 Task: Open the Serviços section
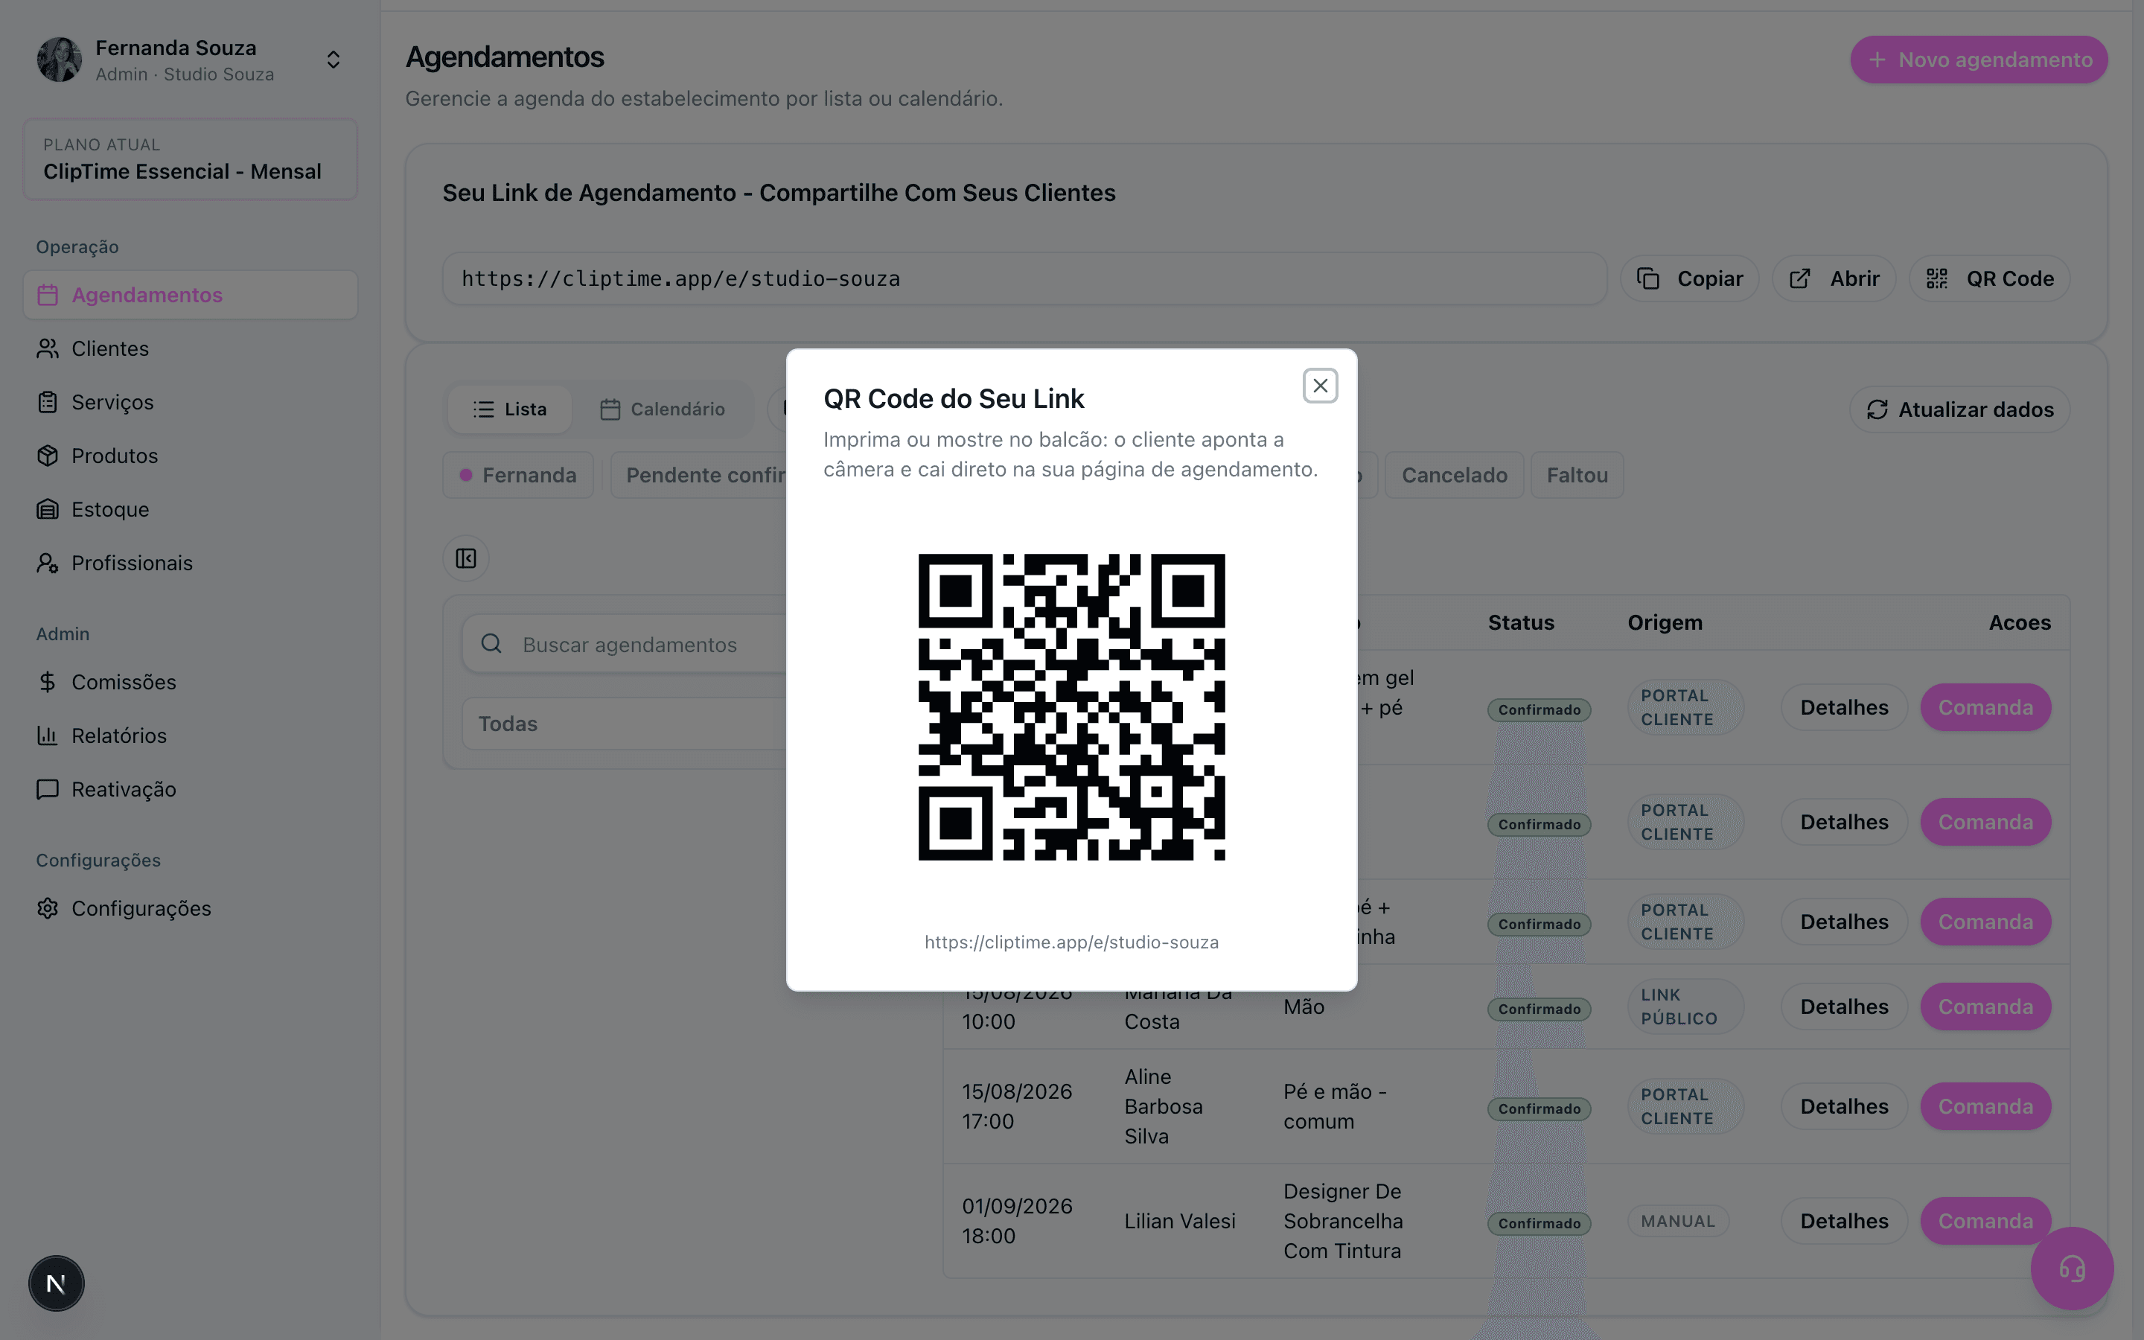(191, 402)
